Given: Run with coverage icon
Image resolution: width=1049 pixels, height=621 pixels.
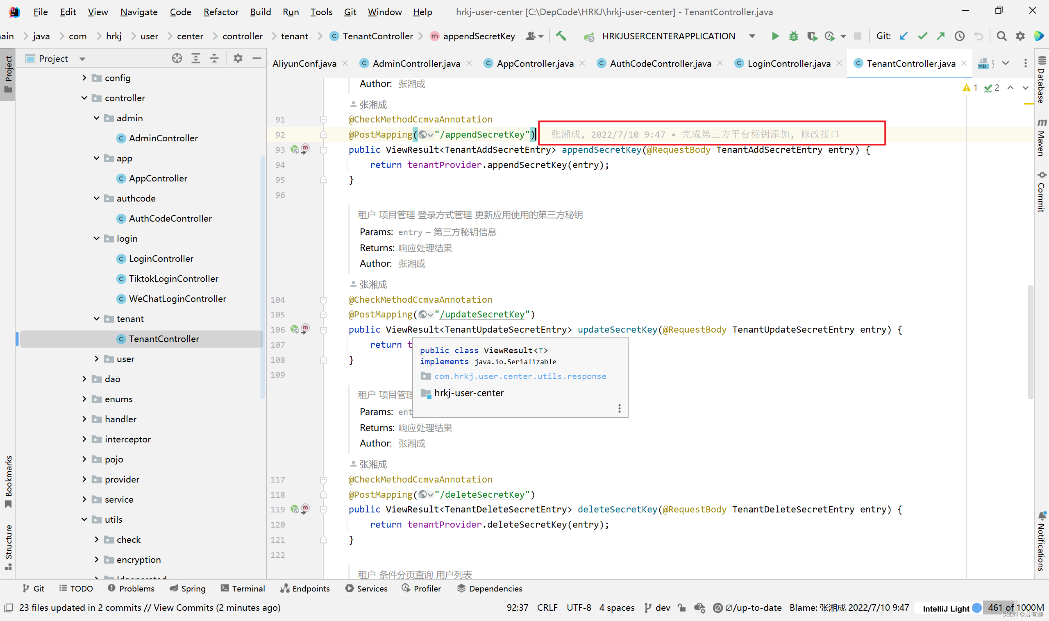Looking at the screenshot, I should point(812,36).
